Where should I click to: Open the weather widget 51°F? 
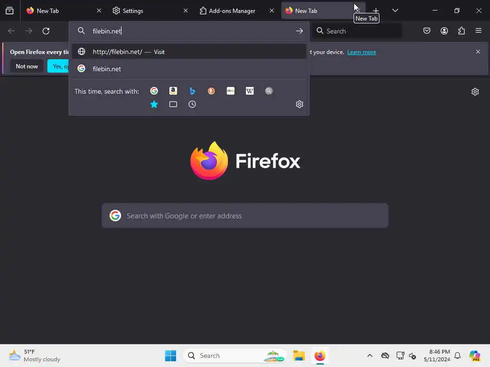(x=34, y=356)
